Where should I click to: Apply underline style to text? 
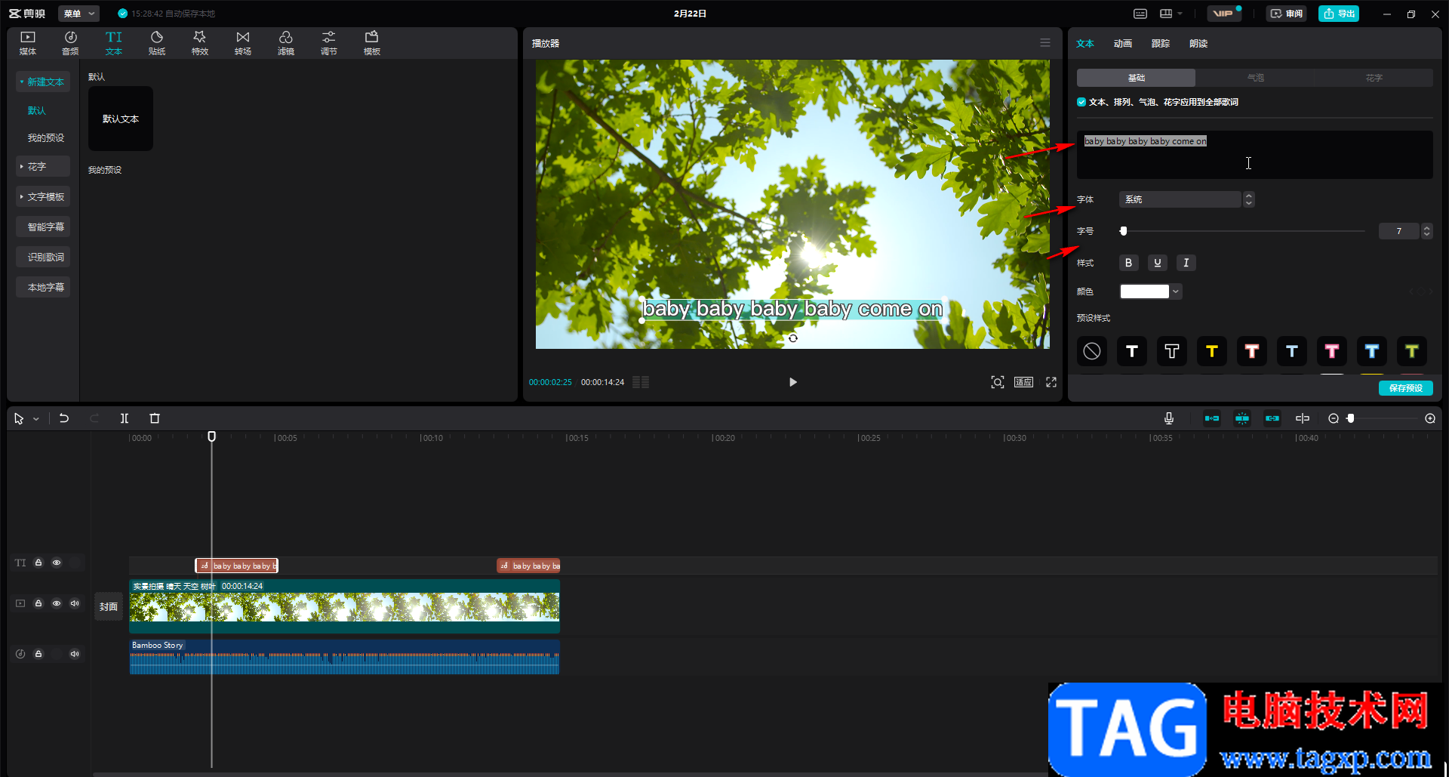click(x=1158, y=263)
